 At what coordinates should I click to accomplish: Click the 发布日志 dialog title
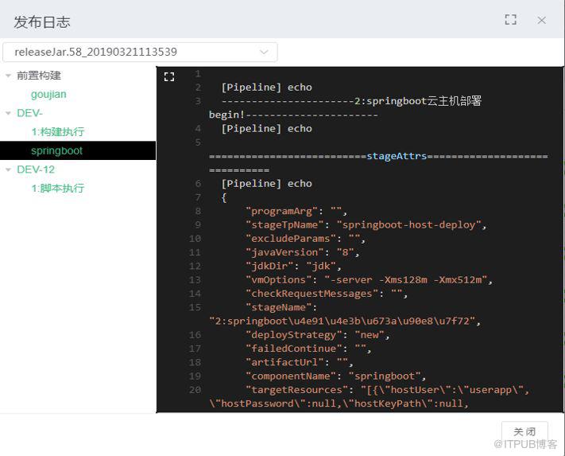(42, 22)
